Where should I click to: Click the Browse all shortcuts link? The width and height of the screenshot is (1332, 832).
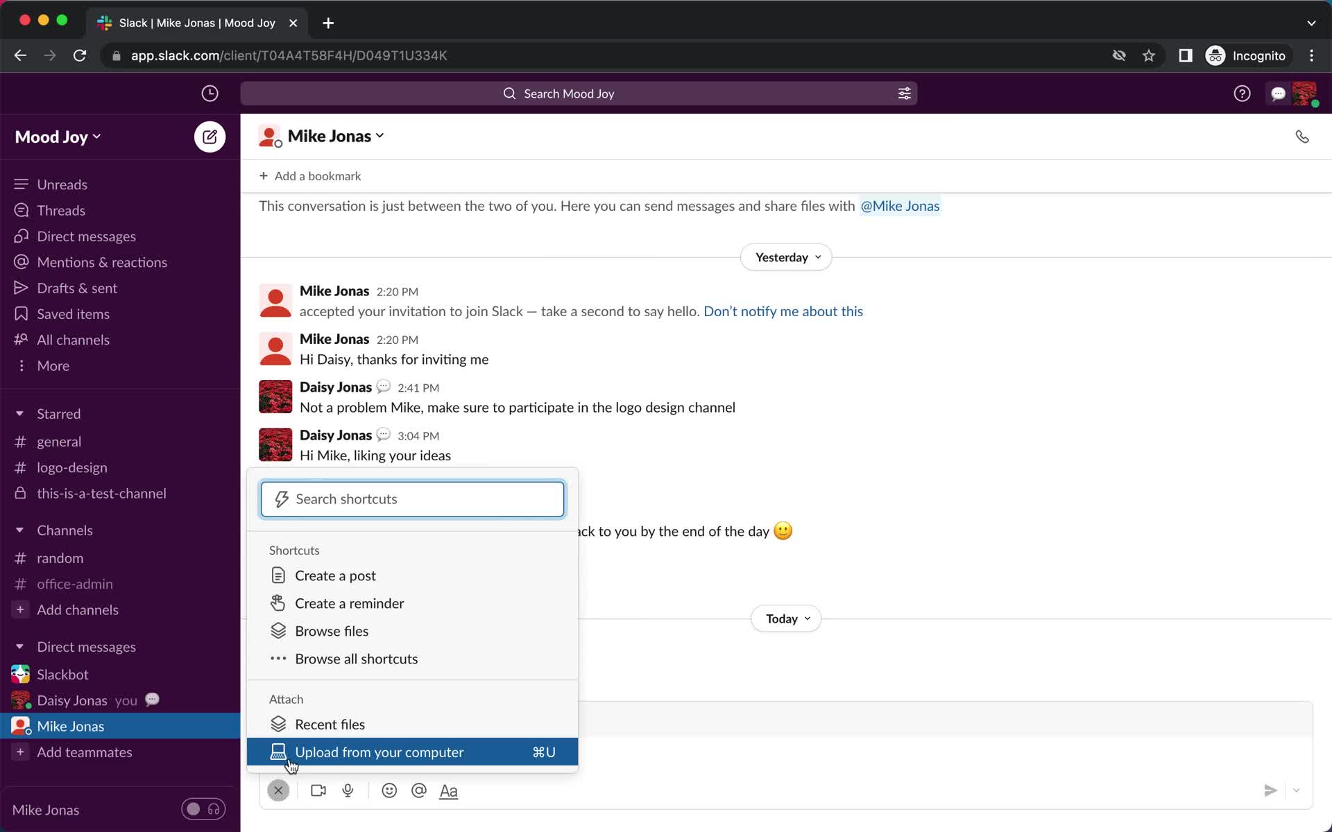(357, 659)
